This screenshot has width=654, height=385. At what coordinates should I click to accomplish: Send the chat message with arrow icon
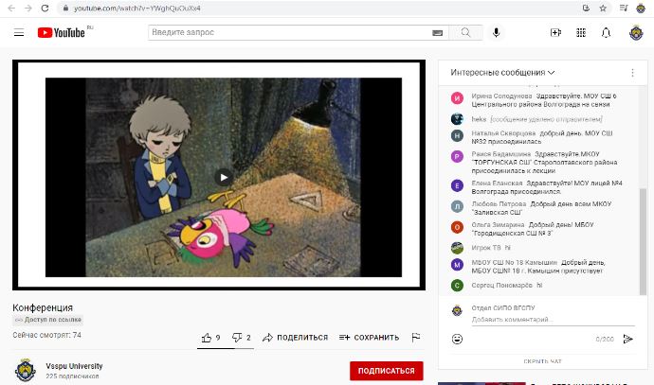[627, 339]
